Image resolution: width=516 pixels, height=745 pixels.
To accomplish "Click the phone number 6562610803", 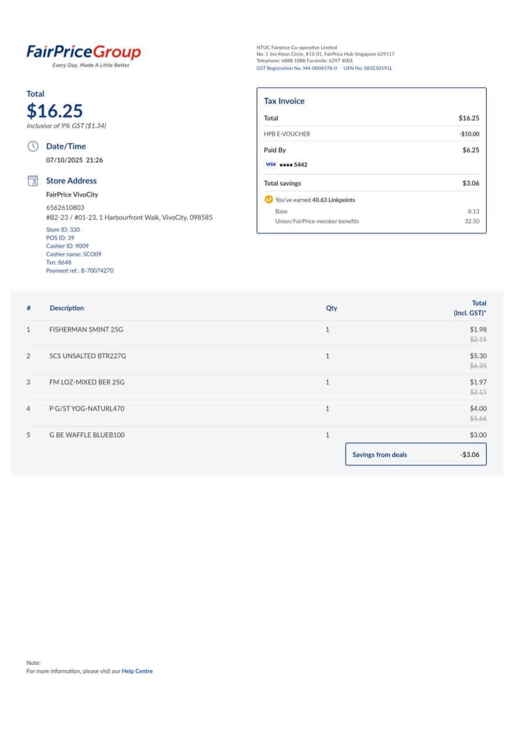I will coord(65,207).
